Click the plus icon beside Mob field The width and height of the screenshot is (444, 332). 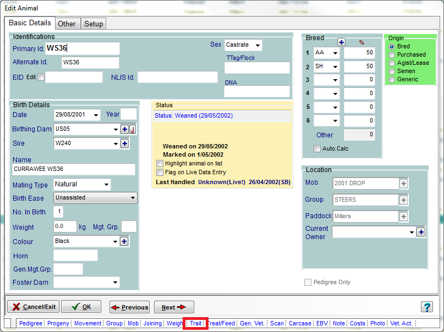(x=404, y=184)
